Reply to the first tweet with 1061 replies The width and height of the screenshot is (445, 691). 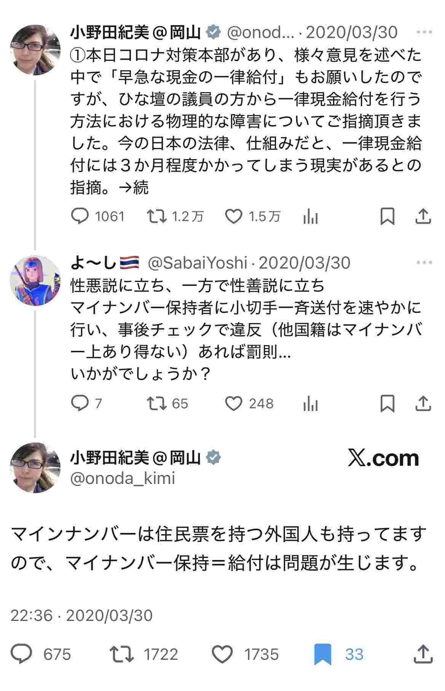pos(80,217)
